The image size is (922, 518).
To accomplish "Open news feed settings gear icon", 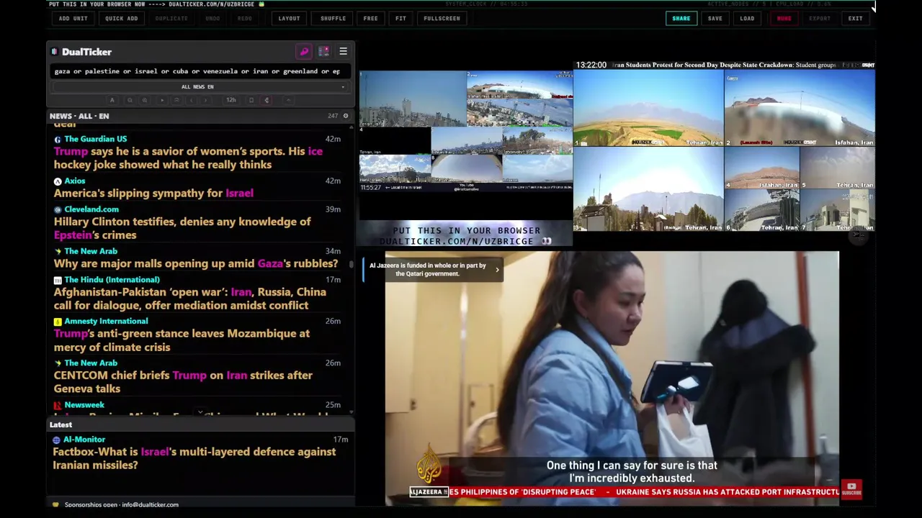I will pos(345,116).
